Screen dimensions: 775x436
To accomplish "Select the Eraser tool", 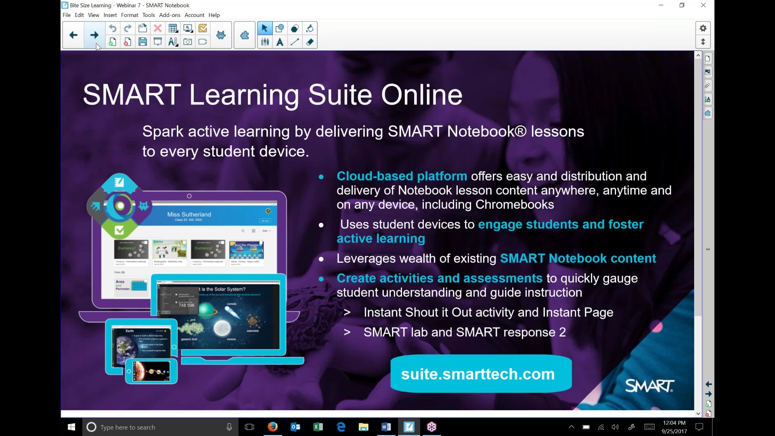I will [310, 42].
